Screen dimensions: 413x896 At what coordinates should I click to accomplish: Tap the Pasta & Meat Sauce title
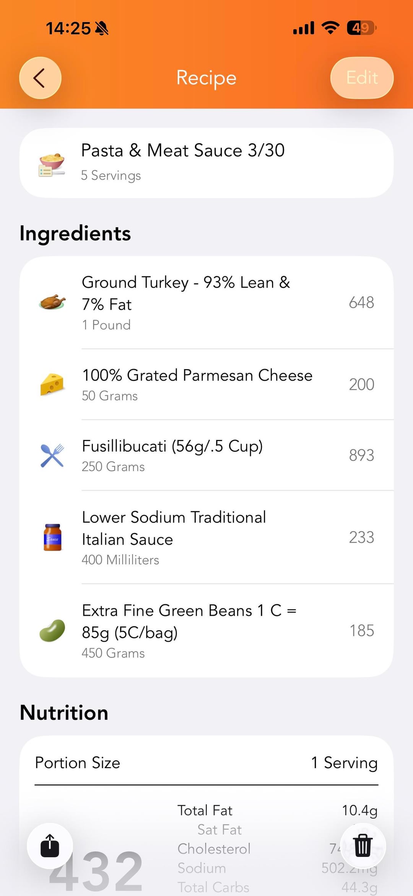coord(183,150)
